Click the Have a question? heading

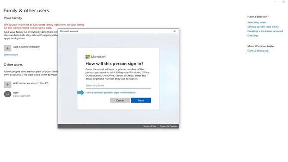click(x=258, y=17)
